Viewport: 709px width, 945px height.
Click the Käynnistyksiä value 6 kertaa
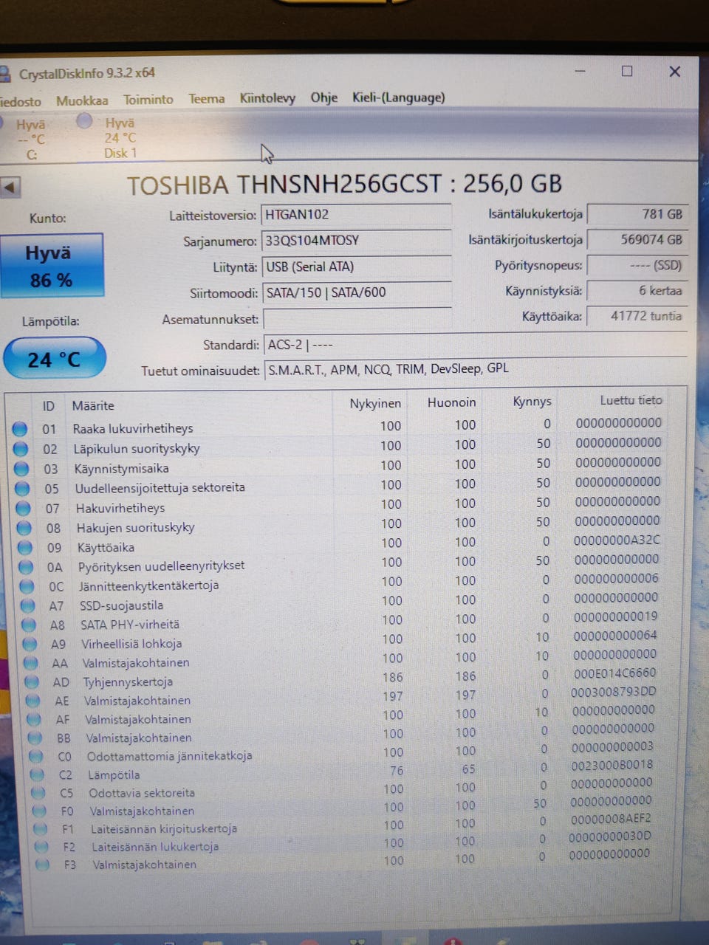click(x=637, y=290)
